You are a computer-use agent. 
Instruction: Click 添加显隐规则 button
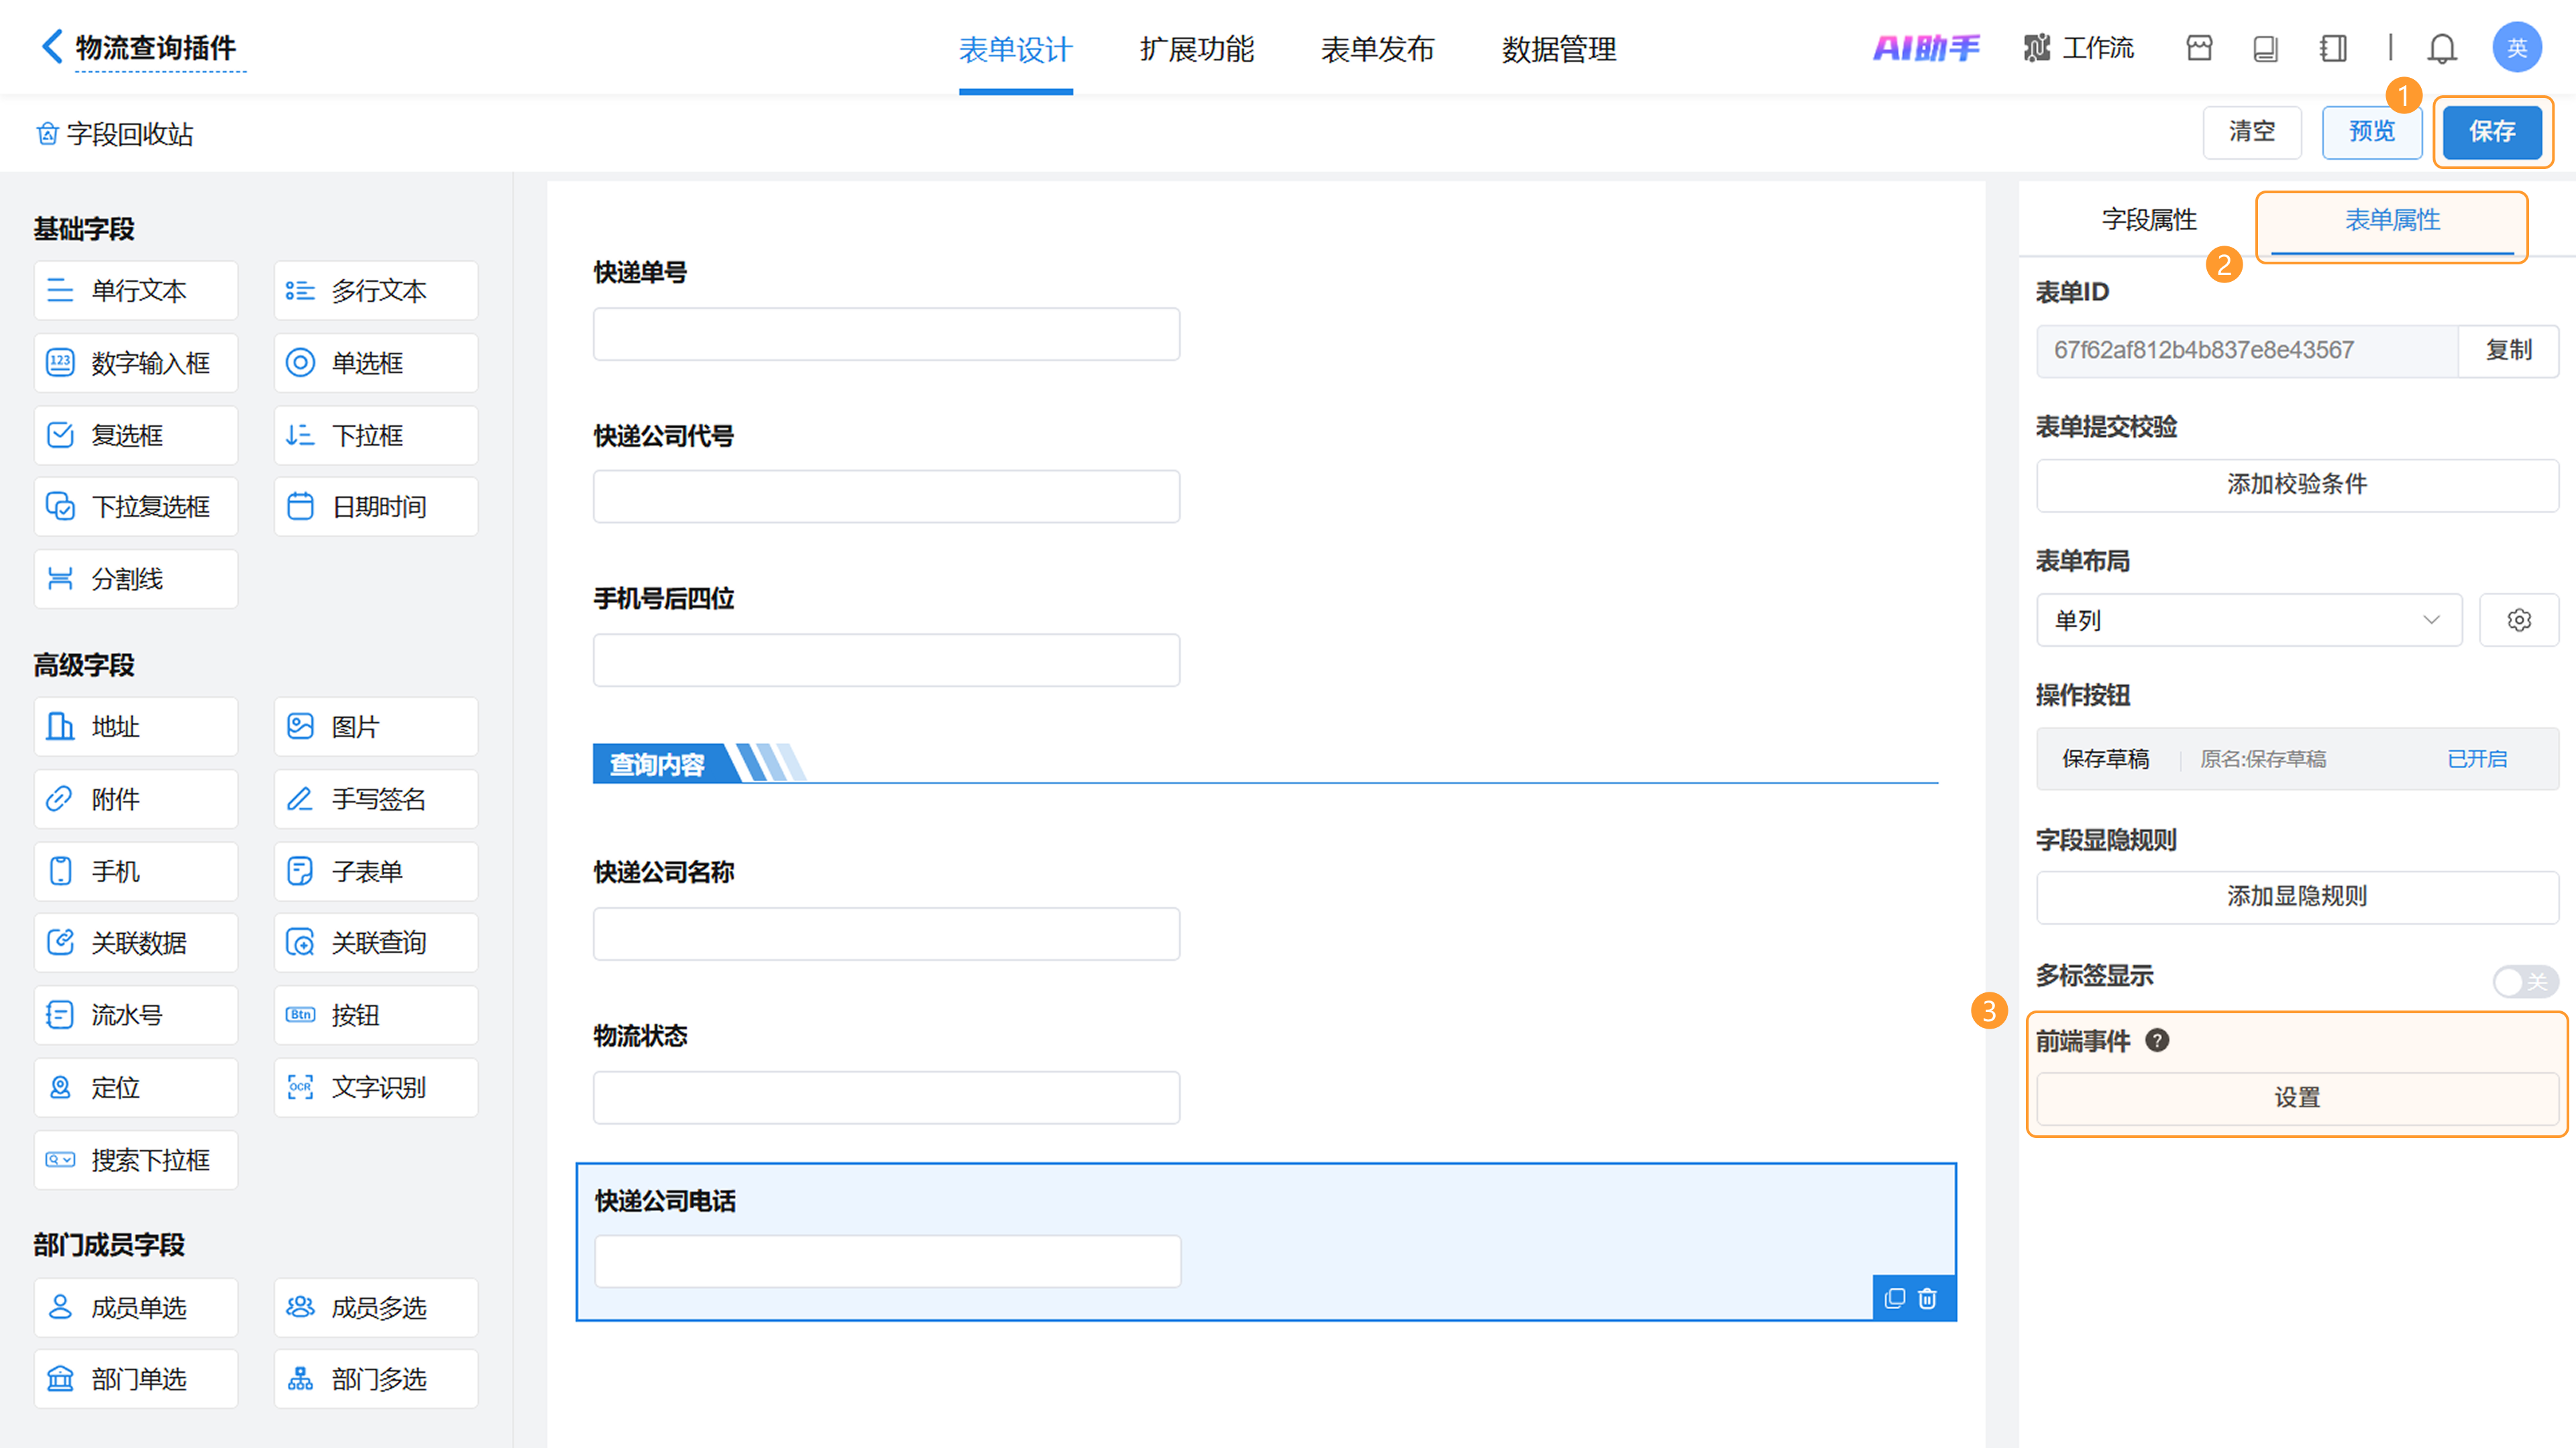tap(2298, 897)
